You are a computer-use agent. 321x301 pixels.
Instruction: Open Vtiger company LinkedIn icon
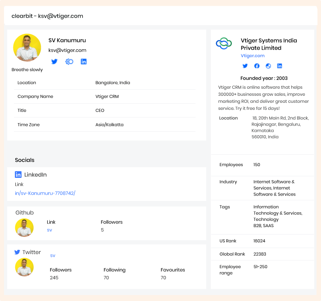(x=280, y=66)
